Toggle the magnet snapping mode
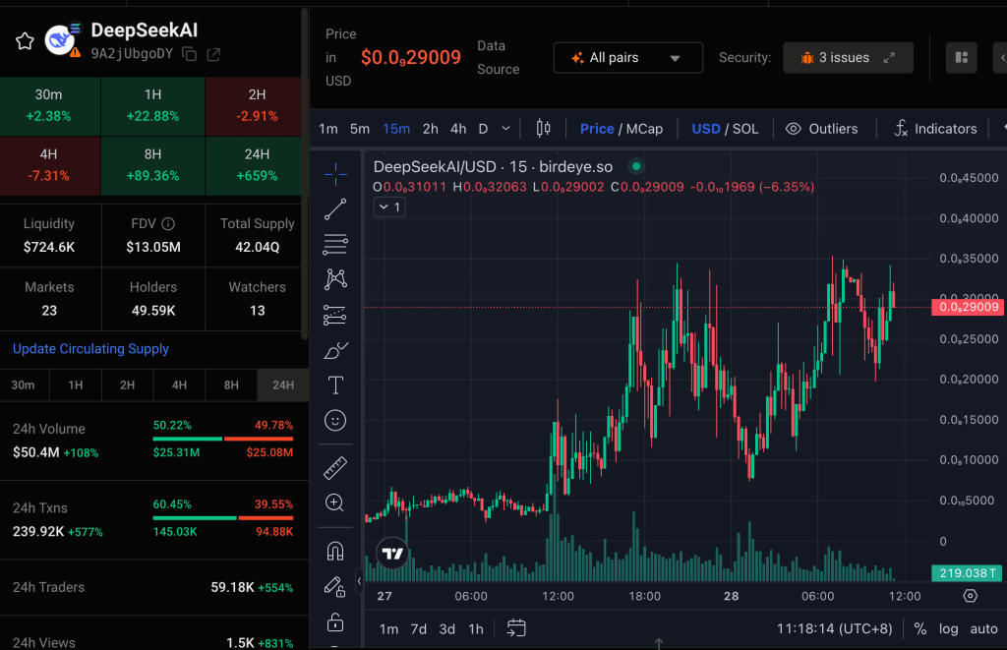Screen dimensions: 1007x650 coord(335,551)
